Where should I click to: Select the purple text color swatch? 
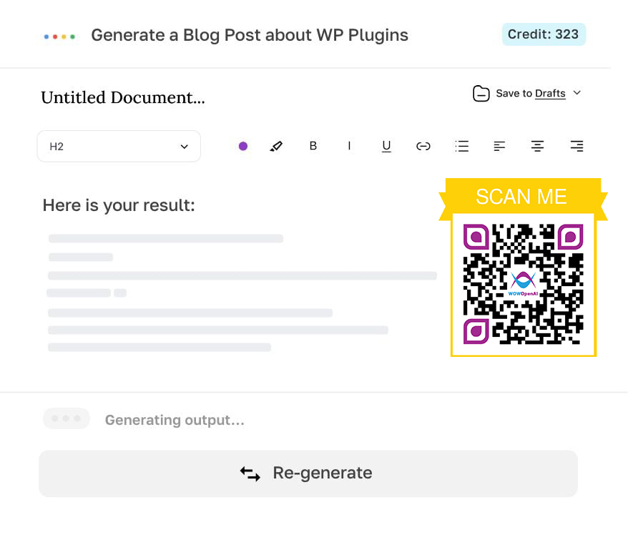[x=242, y=146]
